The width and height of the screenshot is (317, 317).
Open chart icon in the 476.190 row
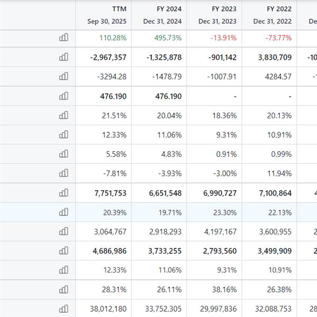(64, 96)
